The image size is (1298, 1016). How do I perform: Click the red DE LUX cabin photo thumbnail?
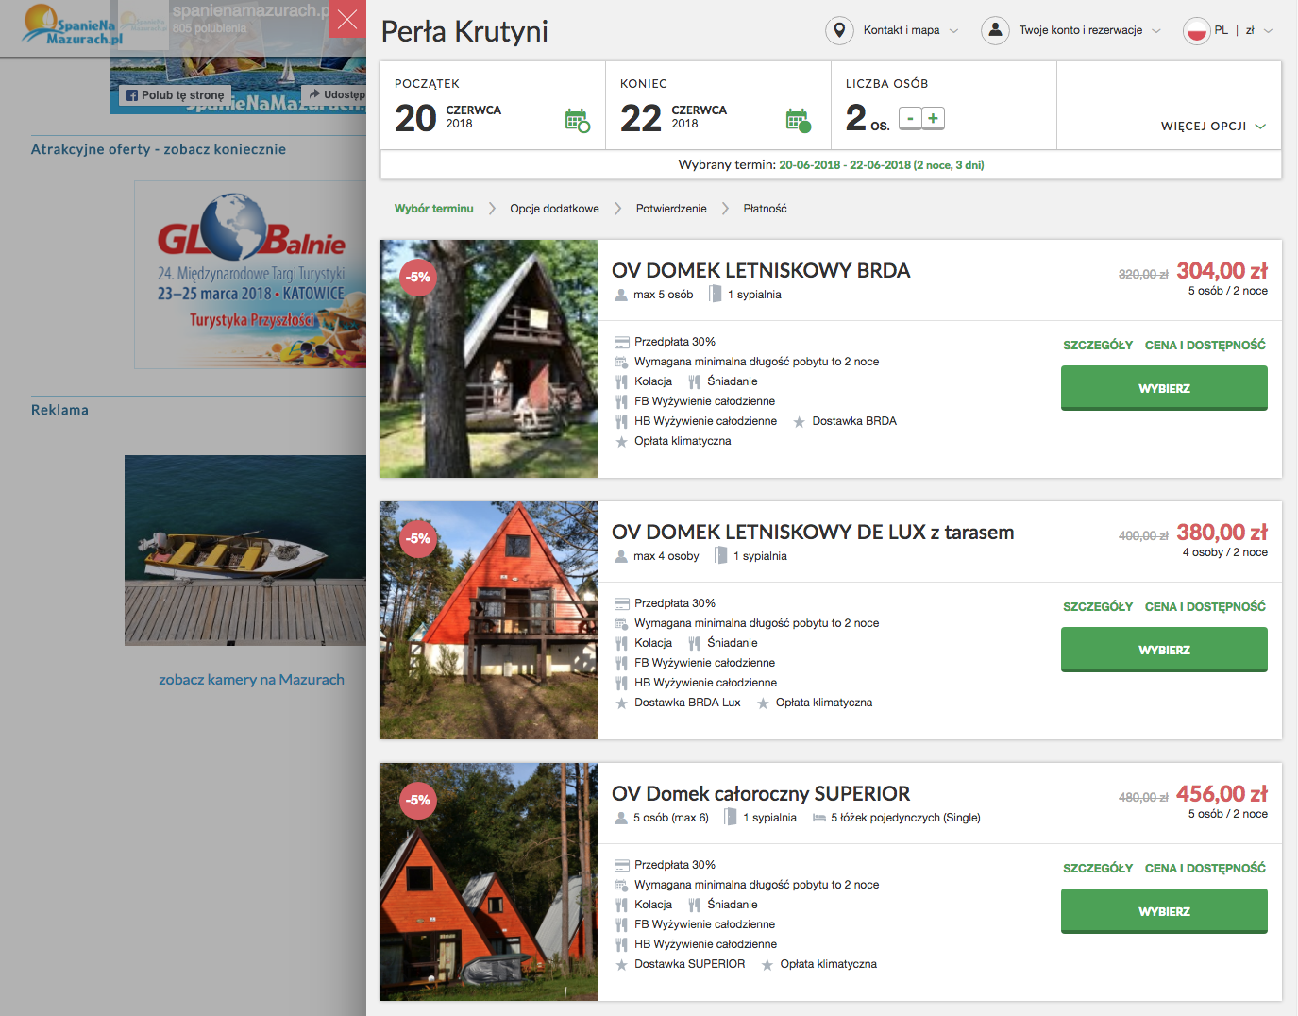tap(489, 620)
